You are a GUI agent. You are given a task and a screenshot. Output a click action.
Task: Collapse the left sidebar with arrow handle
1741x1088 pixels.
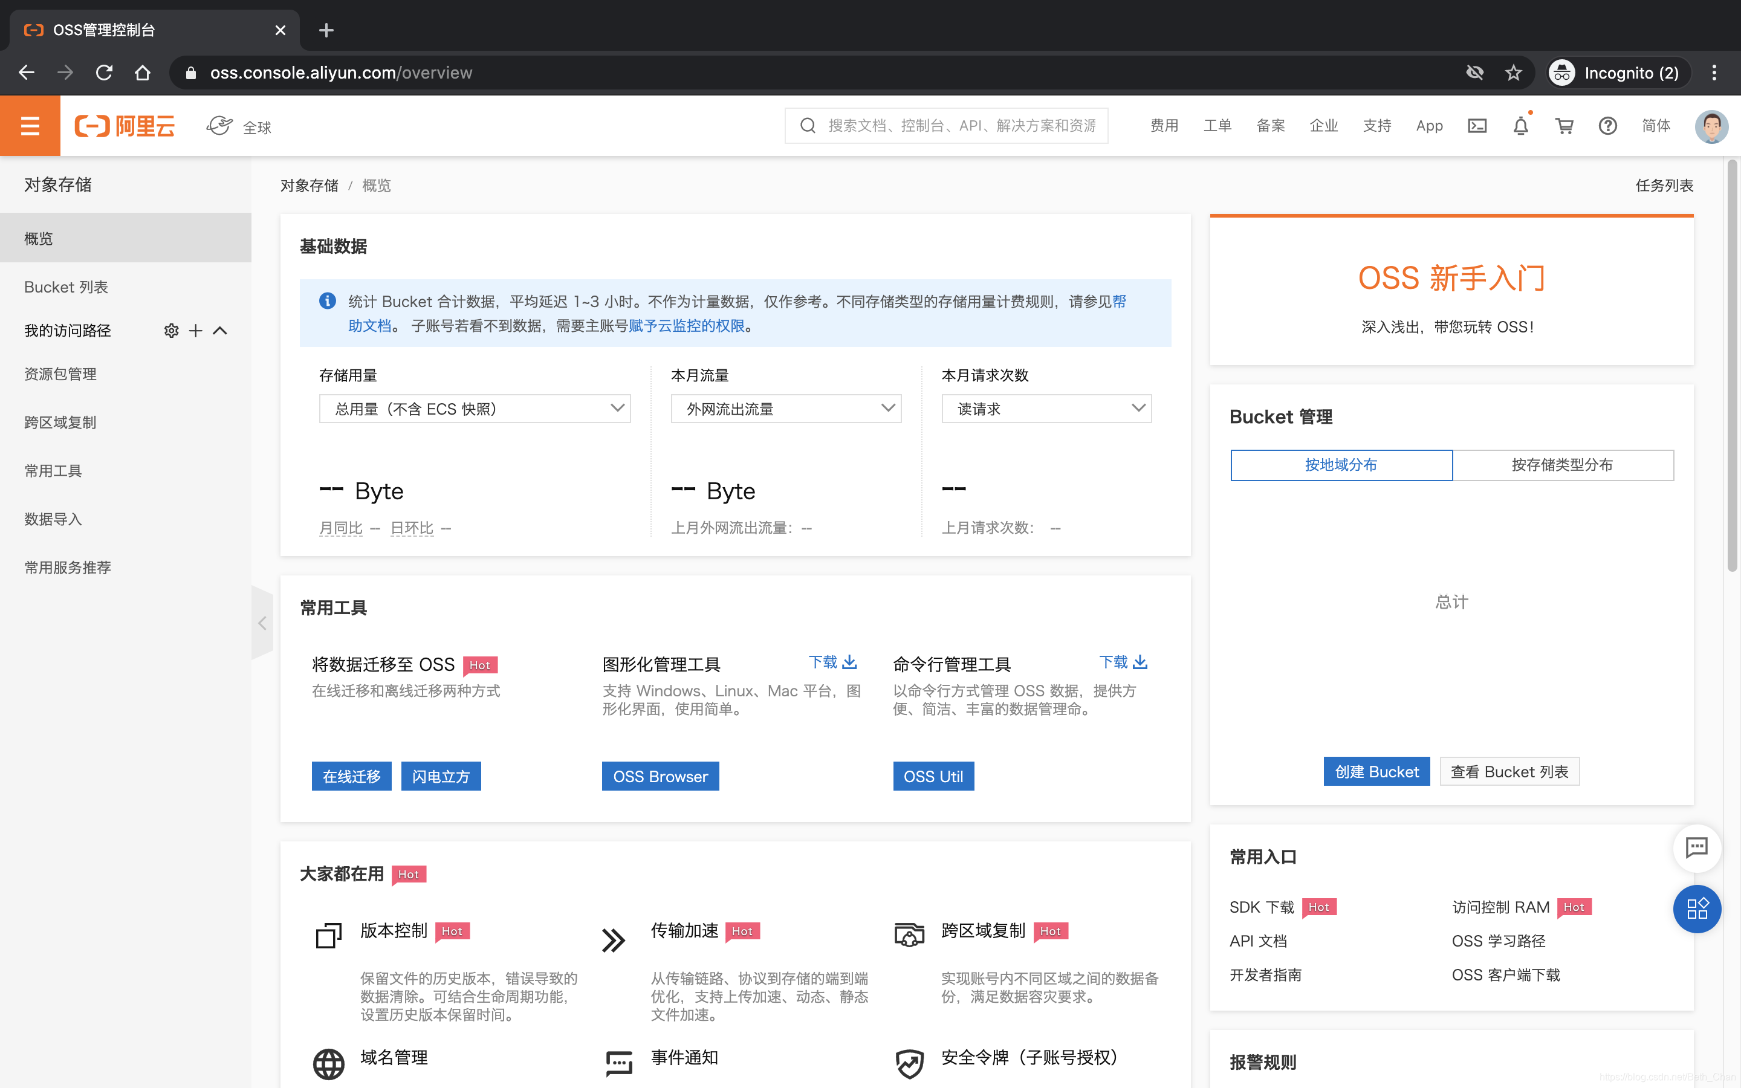pyautogui.click(x=262, y=623)
